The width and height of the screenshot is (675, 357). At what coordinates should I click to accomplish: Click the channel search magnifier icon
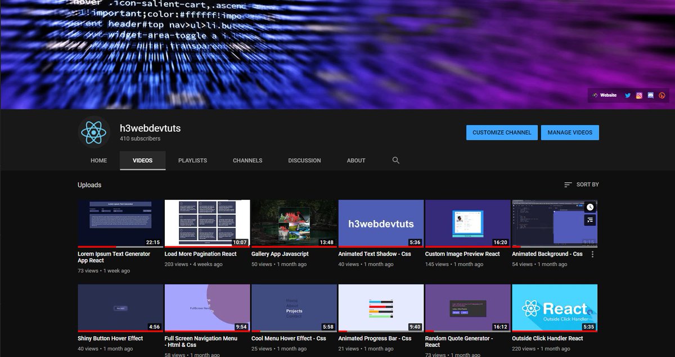tap(396, 160)
